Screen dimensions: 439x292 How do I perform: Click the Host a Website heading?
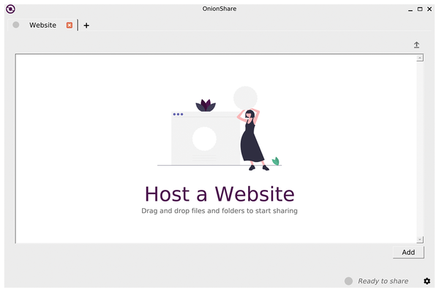219,194
